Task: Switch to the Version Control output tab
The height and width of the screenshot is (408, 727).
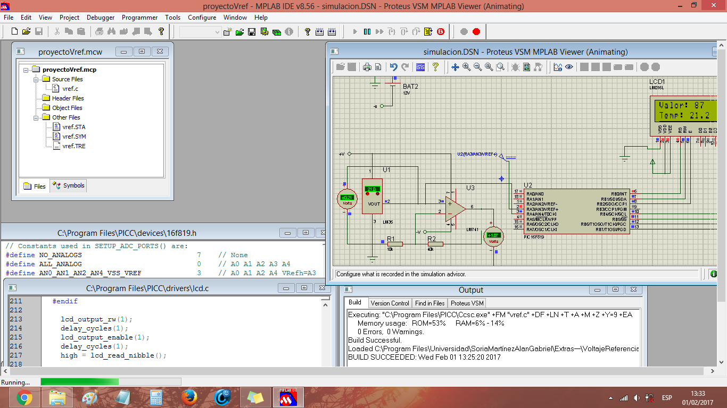Action: coord(390,303)
